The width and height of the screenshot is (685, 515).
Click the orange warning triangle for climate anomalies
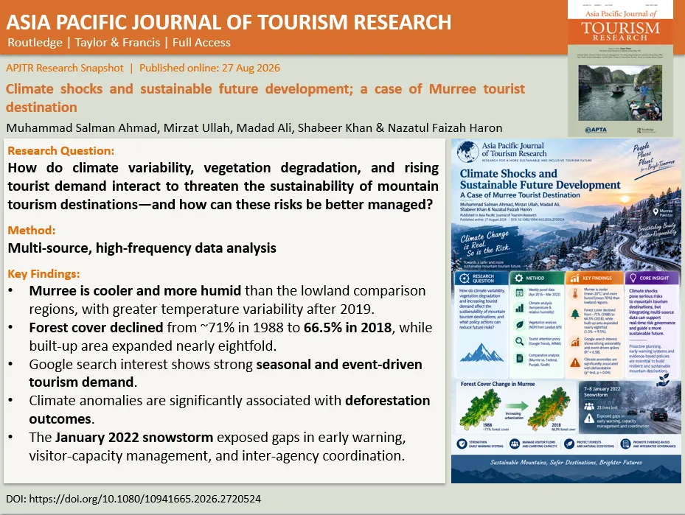tap(575, 362)
